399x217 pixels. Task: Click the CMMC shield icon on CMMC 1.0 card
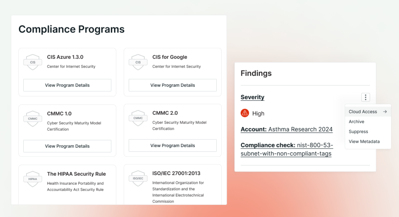[33, 119]
